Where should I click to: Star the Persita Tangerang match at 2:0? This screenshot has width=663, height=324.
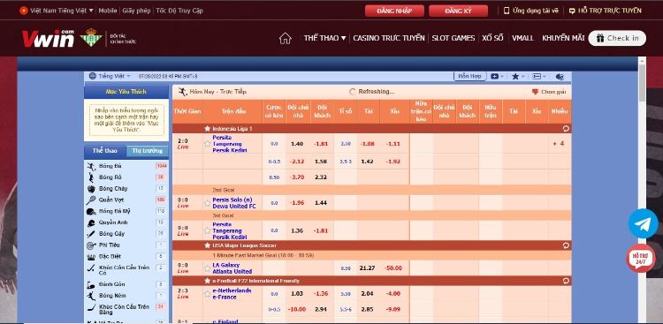coord(207,144)
